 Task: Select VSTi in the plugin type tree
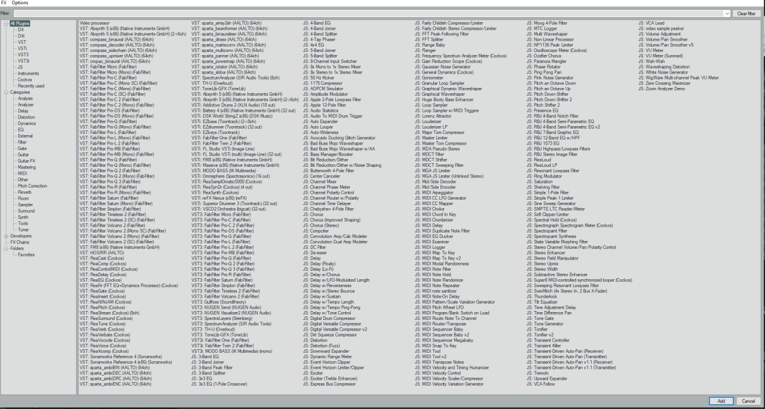(22, 48)
